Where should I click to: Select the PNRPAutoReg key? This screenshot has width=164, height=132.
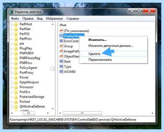click(x=30, y=58)
